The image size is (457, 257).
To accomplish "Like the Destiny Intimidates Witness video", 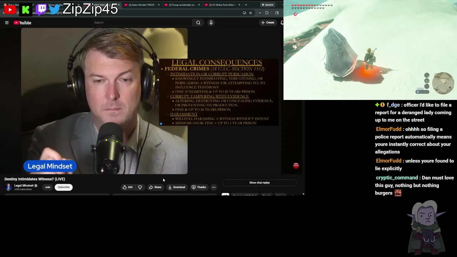I will click(x=127, y=187).
